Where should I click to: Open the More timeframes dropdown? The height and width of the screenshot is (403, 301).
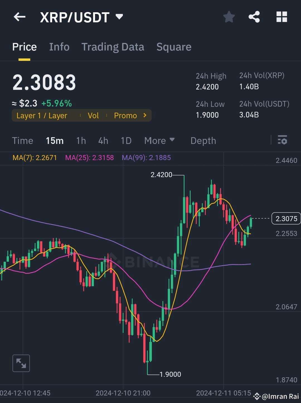tap(159, 140)
